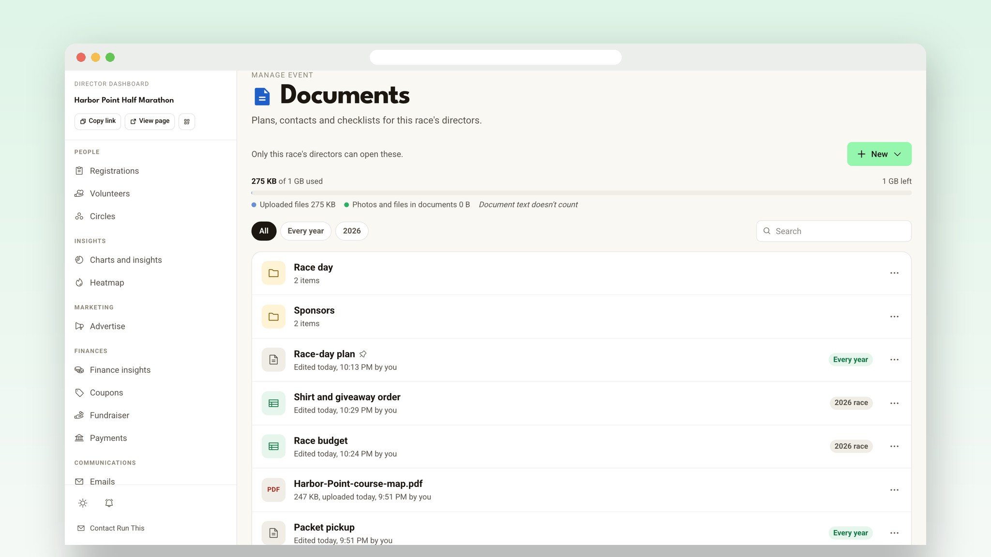
Task: Open the notifications bell icon
Action: [109, 503]
